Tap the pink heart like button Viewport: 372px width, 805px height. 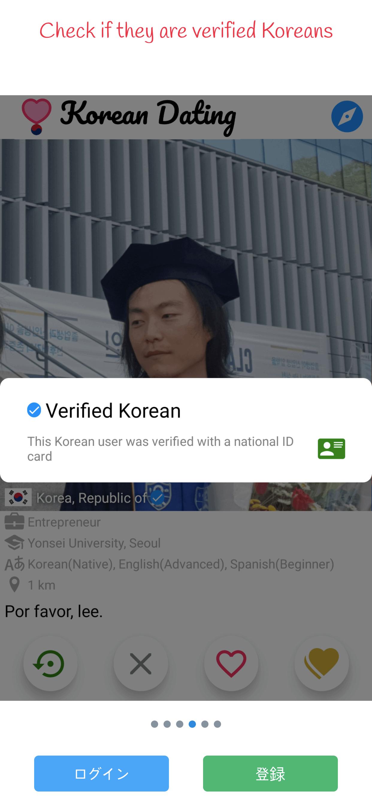[231, 663]
